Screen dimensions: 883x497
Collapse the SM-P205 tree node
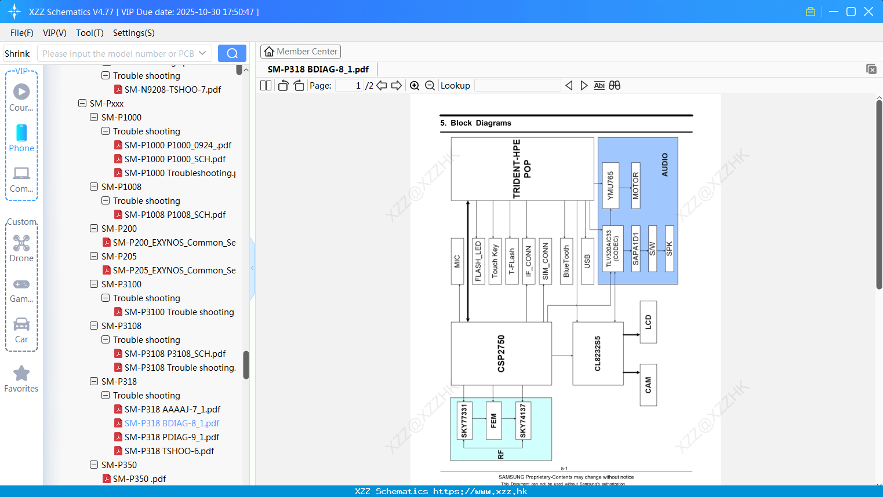[x=94, y=256]
